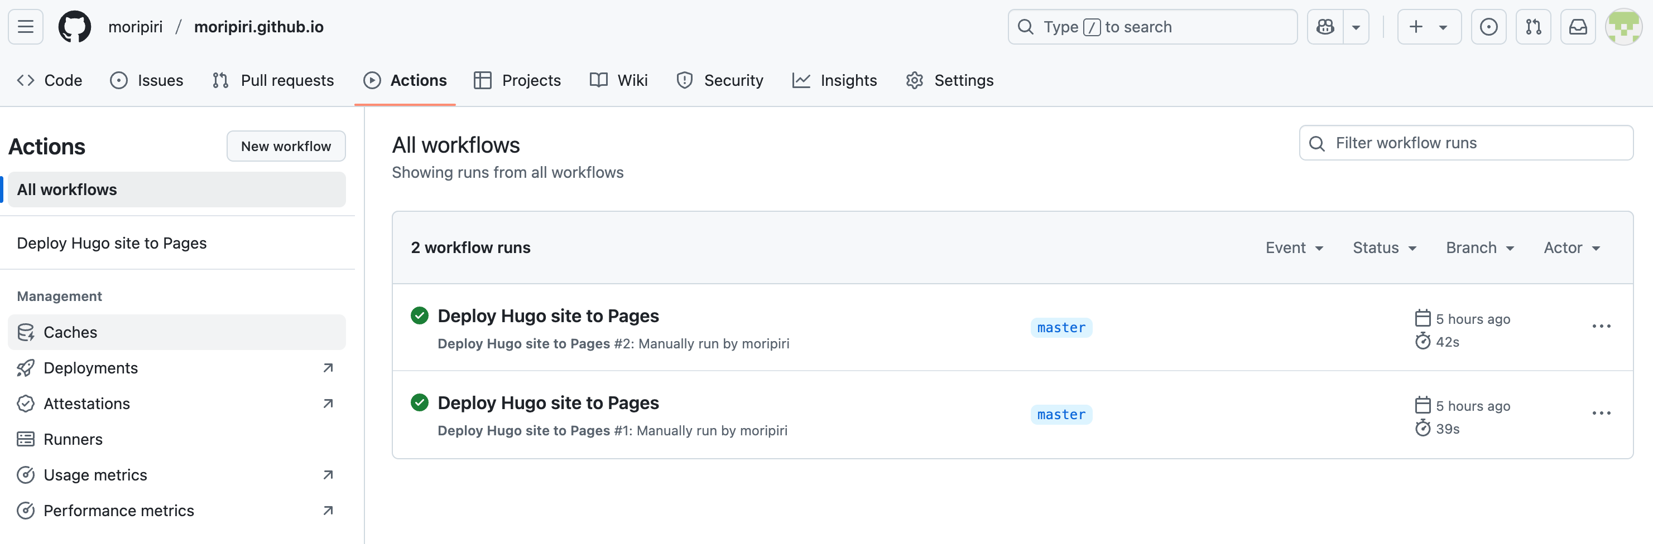Switch to the Projects tab
1653x544 pixels.
click(x=517, y=80)
